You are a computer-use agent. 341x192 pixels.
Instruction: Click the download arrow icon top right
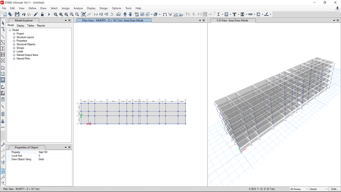click(x=337, y=8)
